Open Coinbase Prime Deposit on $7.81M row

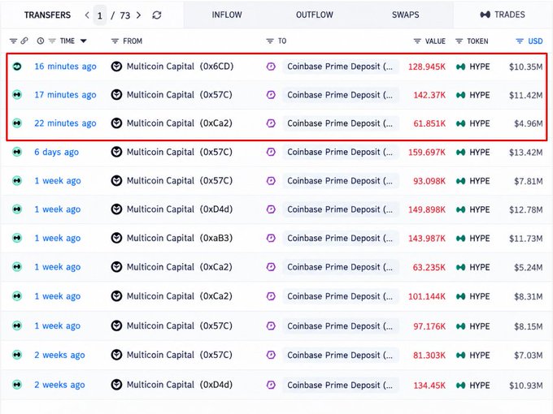pyautogui.click(x=340, y=180)
